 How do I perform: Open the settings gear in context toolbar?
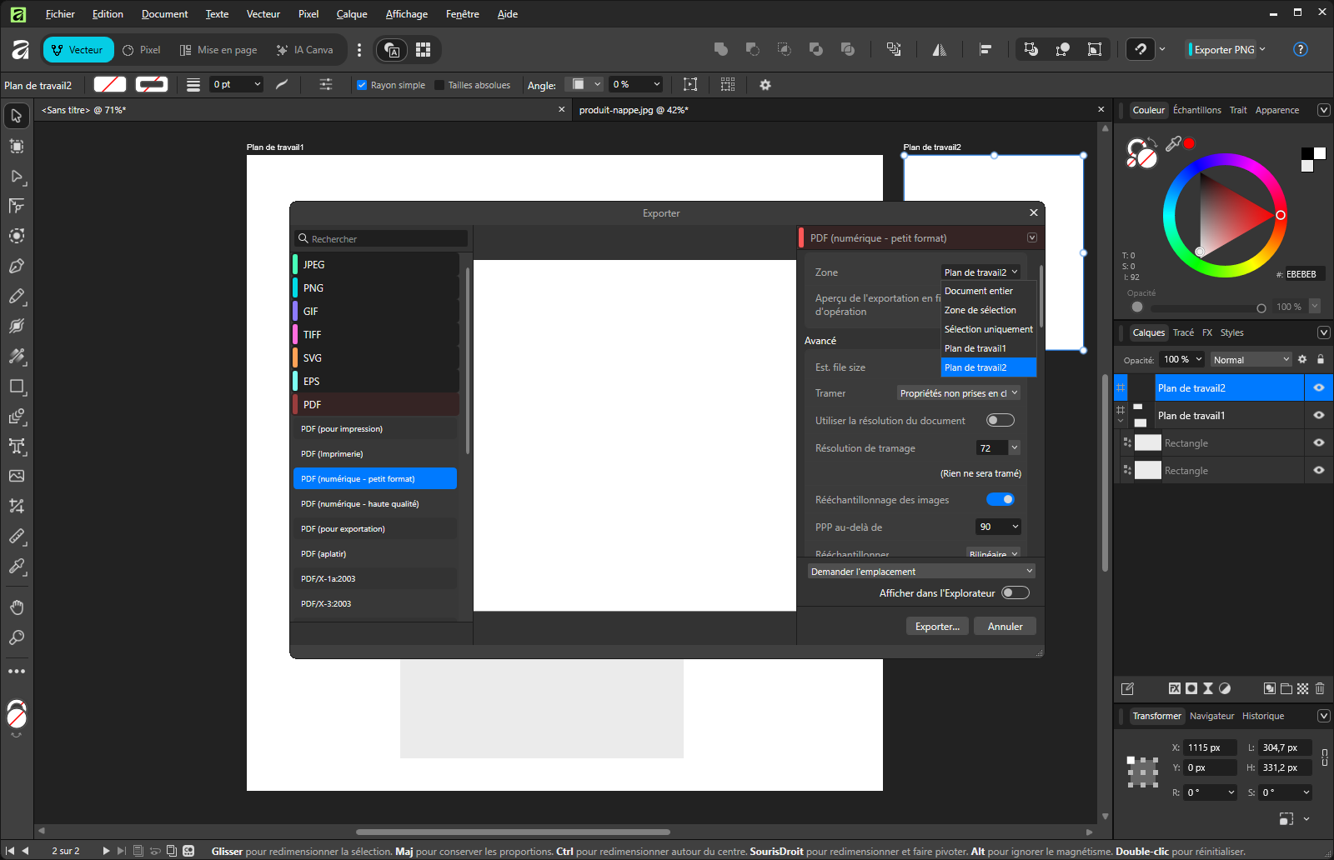[x=765, y=85]
